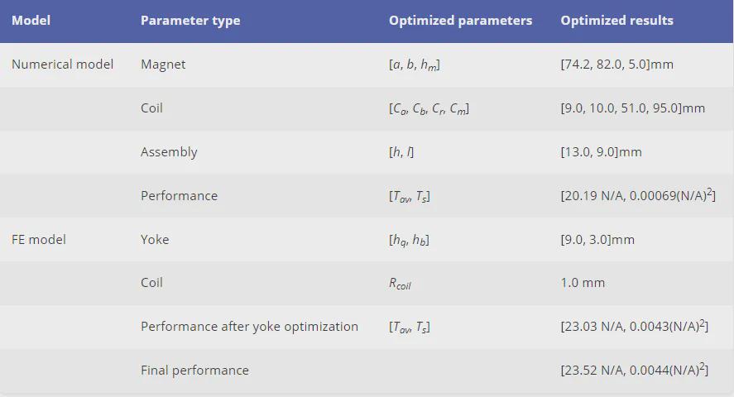Click the "Model" column header
This screenshot has width=734, height=397.
pyautogui.click(x=31, y=21)
